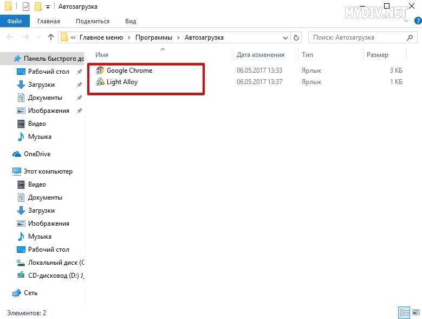Refresh the Автозагрузка folder
The width and height of the screenshot is (422, 319).
[296, 38]
